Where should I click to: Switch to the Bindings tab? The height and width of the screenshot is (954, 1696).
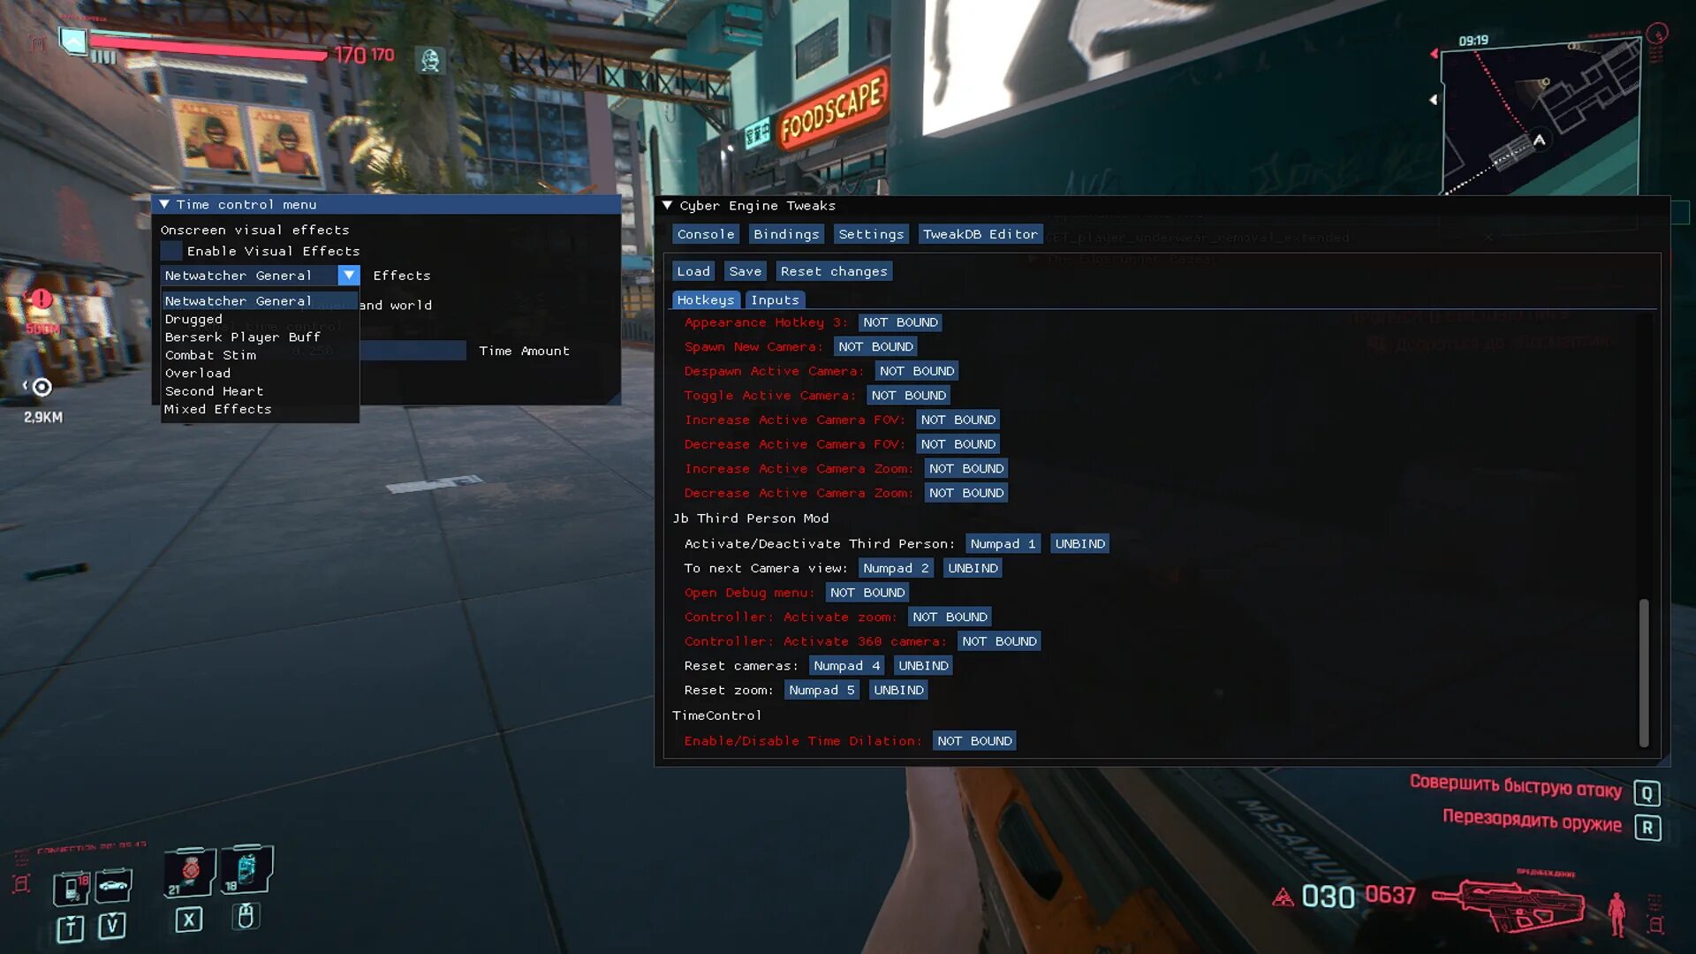pyautogui.click(x=785, y=231)
